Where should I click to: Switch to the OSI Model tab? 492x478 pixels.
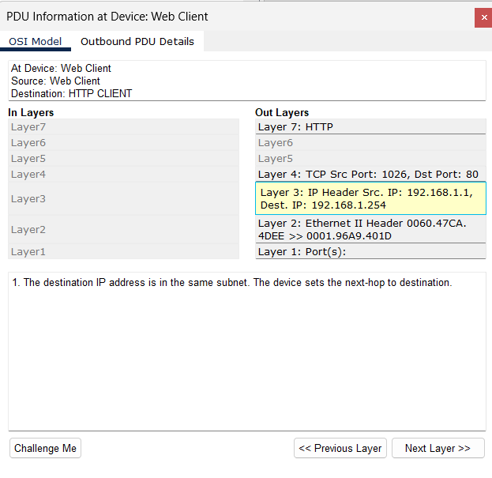point(35,41)
